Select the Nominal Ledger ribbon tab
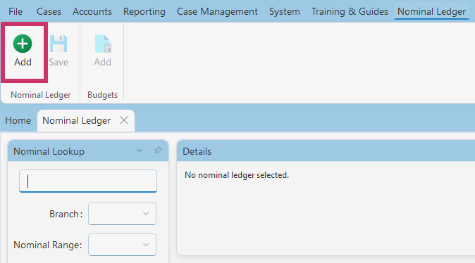The height and width of the screenshot is (263, 475). click(x=431, y=11)
